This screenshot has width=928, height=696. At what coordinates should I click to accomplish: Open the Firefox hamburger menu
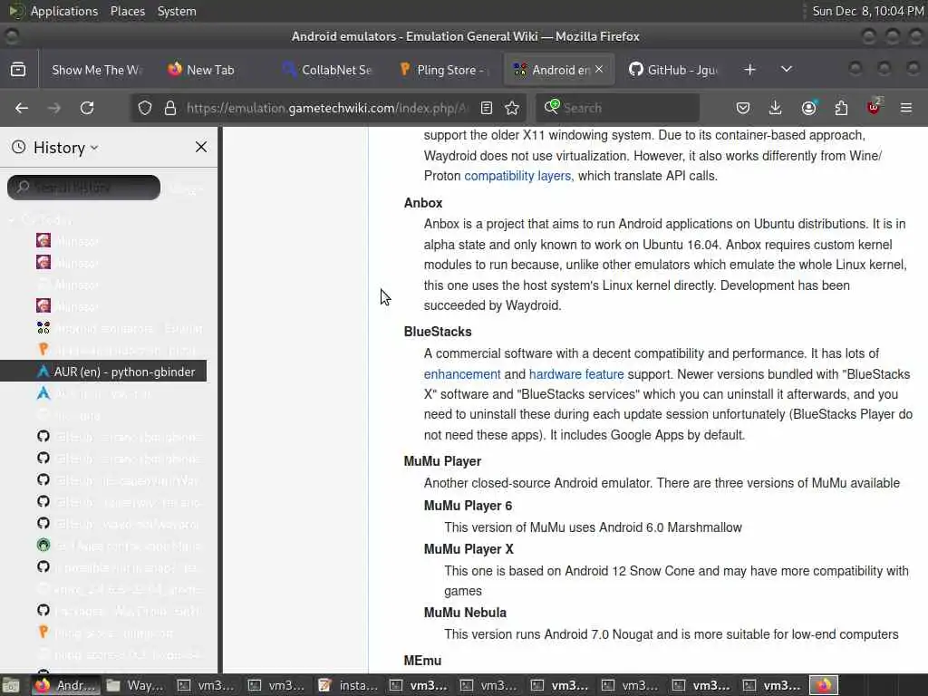(906, 108)
